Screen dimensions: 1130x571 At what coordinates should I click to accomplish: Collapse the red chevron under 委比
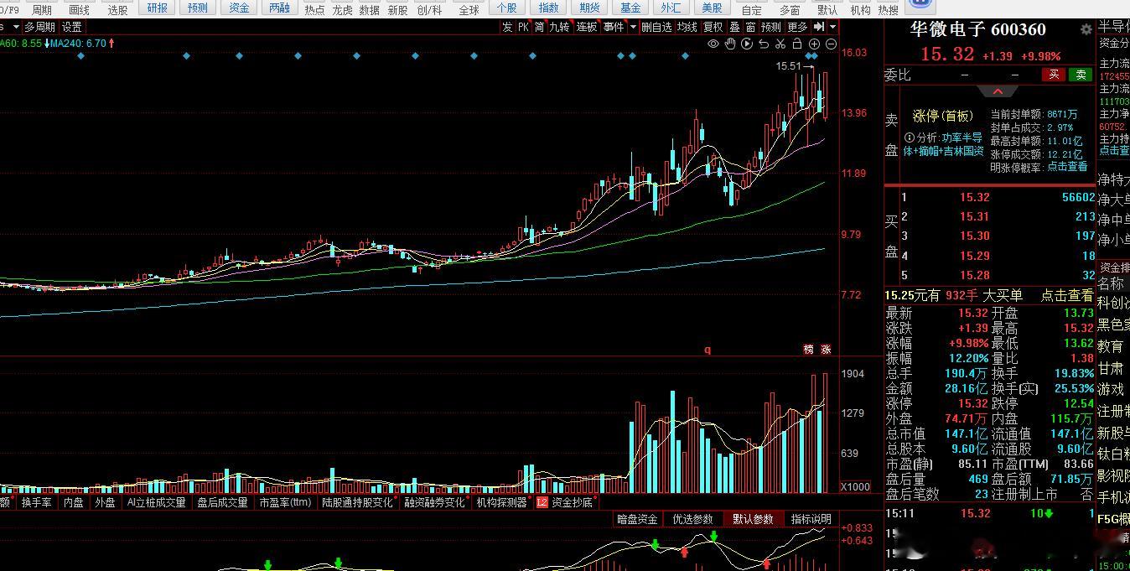click(997, 91)
